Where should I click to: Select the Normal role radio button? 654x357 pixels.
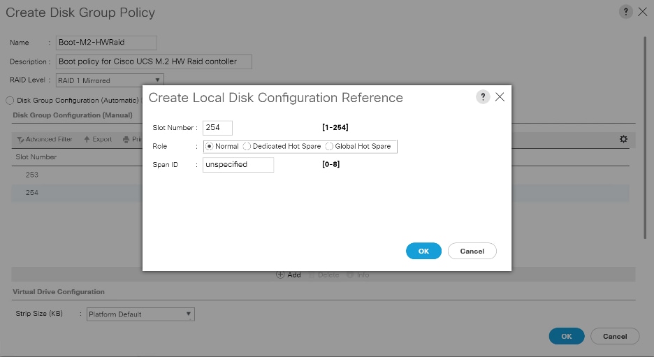(x=210, y=147)
